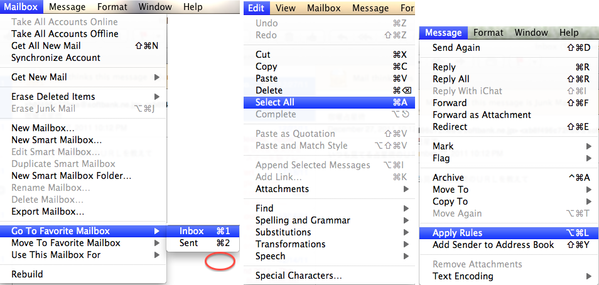Image resolution: width=599 pixels, height=285 pixels.
Task: Click the highlighted Message menu title
Action: (443, 33)
